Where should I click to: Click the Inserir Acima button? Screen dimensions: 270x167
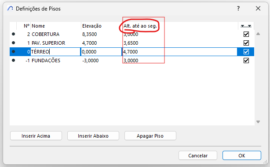tap(36, 136)
